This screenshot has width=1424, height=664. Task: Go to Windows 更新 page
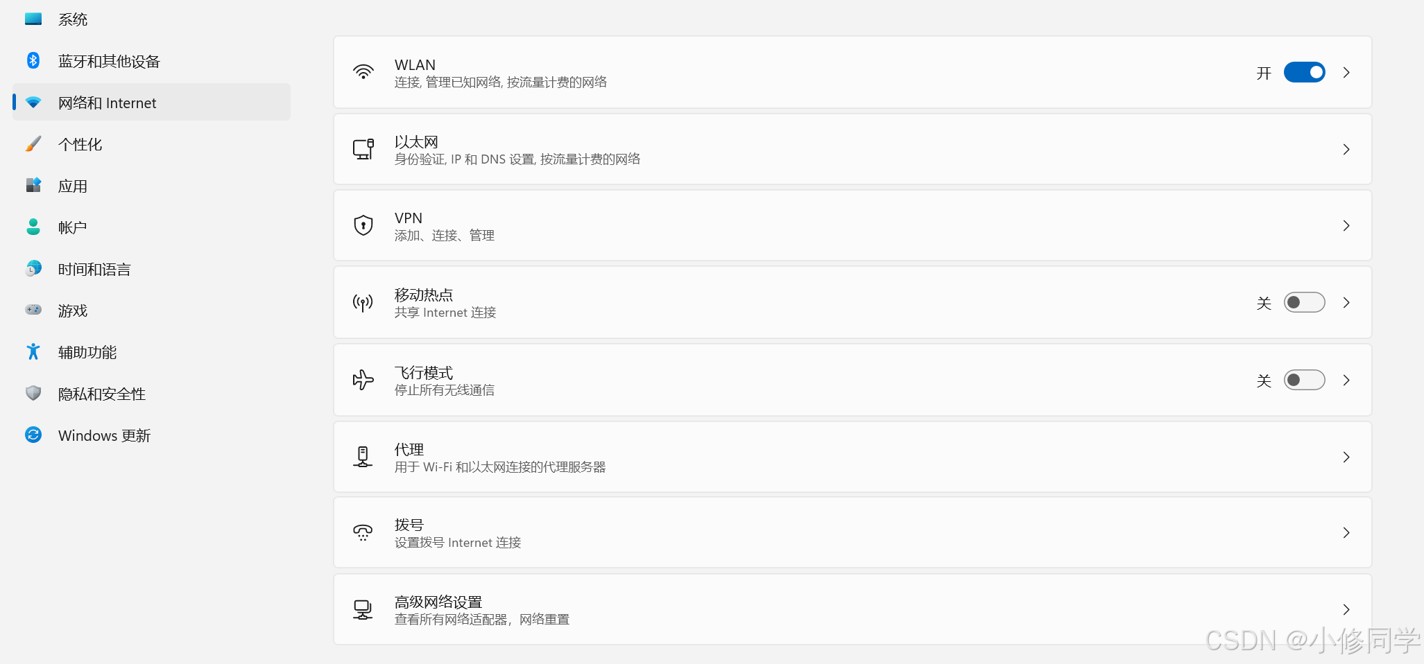[151, 435]
